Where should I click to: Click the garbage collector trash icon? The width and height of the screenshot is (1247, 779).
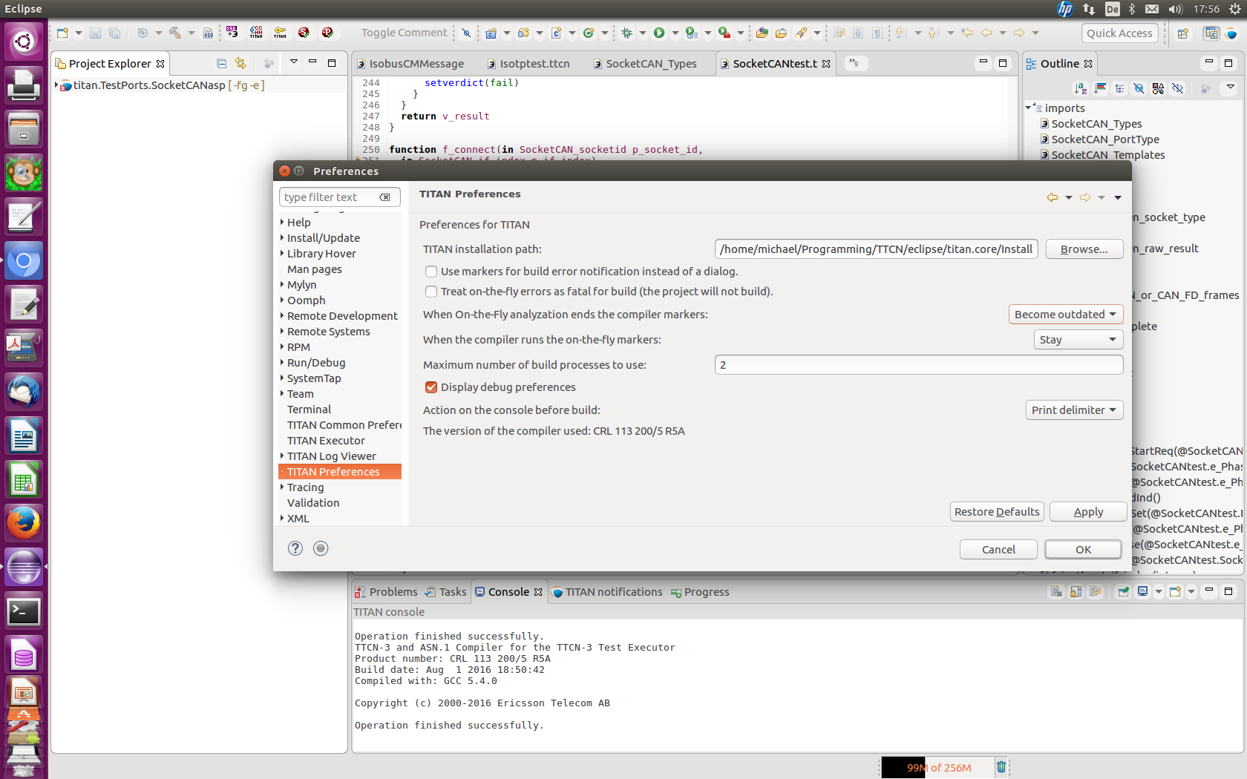point(1001,767)
